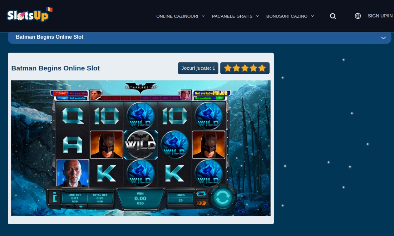This screenshot has height=236, width=394.
Task: Expand the Pacanele Gratis menu
Action: (x=235, y=16)
